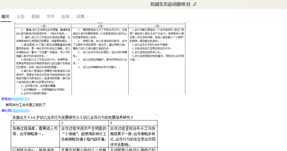Click the group title 总园生态运动游戏·社

coord(170,4)
